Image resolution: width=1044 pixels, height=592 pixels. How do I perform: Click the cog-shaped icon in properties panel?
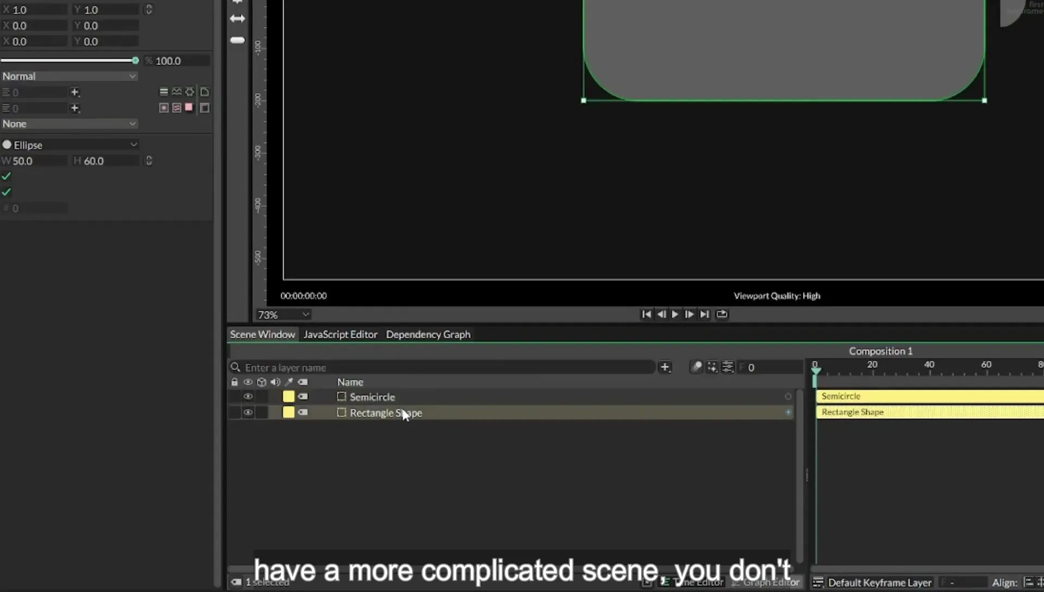[190, 92]
